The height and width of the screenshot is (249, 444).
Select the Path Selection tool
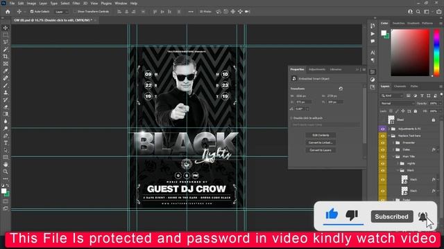tap(6, 150)
